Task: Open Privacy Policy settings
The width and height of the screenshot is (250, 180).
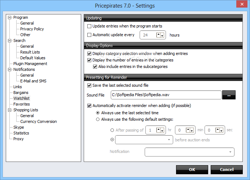Action: click(x=32, y=29)
